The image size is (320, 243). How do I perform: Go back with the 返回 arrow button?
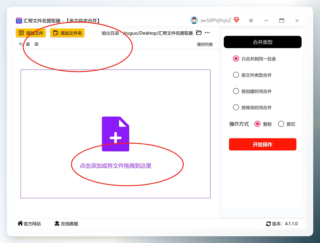point(29,44)
